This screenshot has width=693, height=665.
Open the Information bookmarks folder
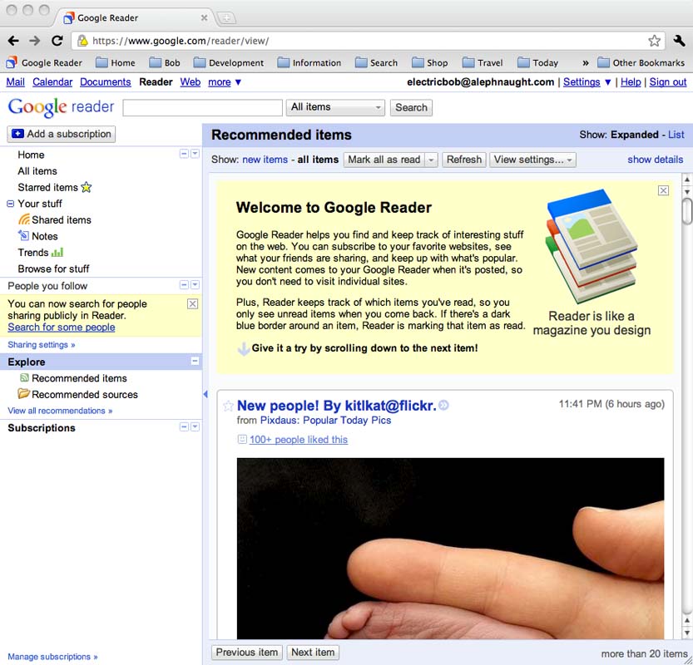coord(309,62)
